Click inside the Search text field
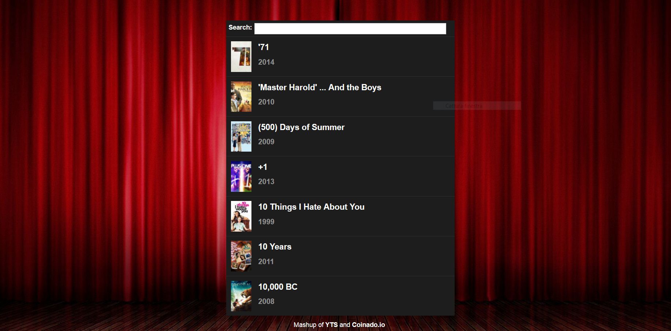 350,28
